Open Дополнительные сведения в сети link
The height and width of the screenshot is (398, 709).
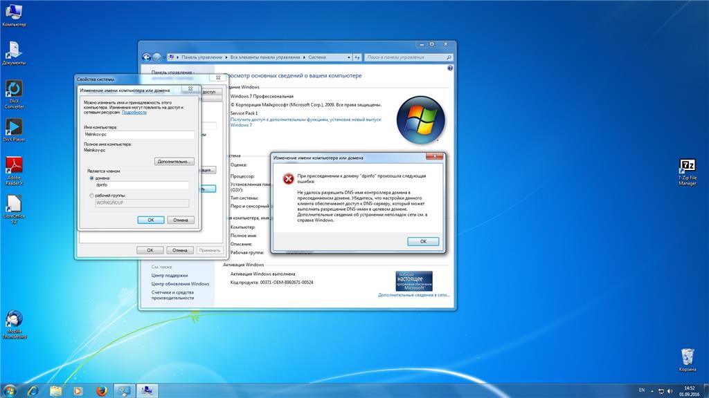coord(414,295)
